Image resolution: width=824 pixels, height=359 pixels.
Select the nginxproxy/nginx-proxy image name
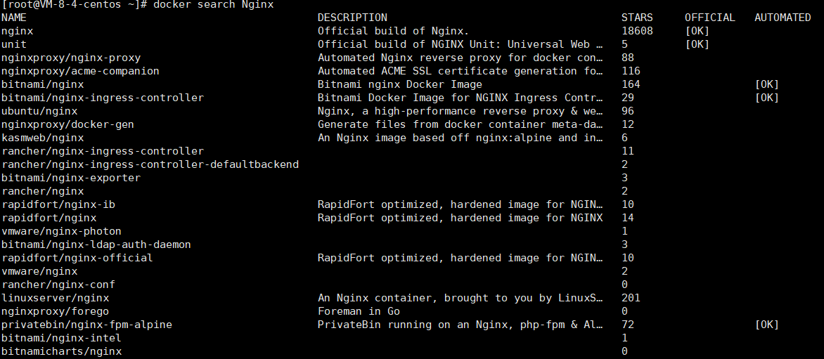coord(71,58)
